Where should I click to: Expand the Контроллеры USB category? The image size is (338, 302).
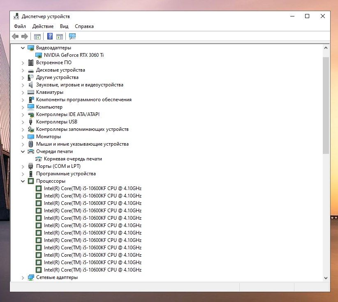tap(23, 122)
